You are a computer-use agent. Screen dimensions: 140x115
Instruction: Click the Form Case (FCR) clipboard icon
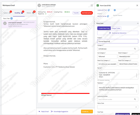pyautogui.click(x=98, y=6)
